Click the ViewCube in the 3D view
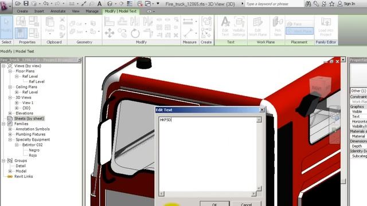The image size is (367, 206). point(320,86)
